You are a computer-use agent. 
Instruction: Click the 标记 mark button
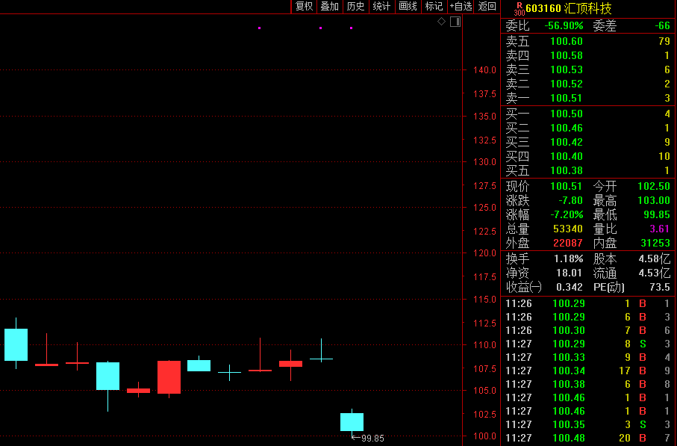(434, 7)
